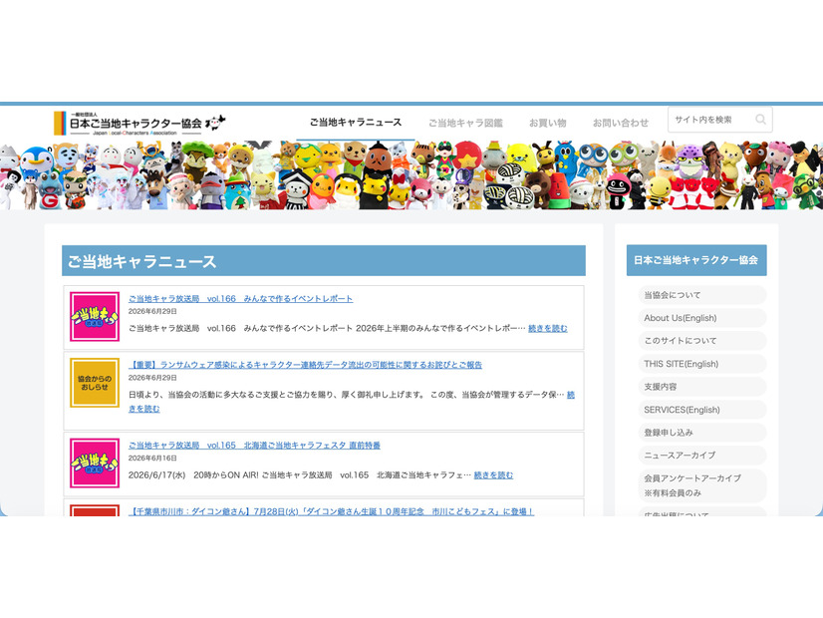Click the search magnifier icon

(x=760, y=120)
